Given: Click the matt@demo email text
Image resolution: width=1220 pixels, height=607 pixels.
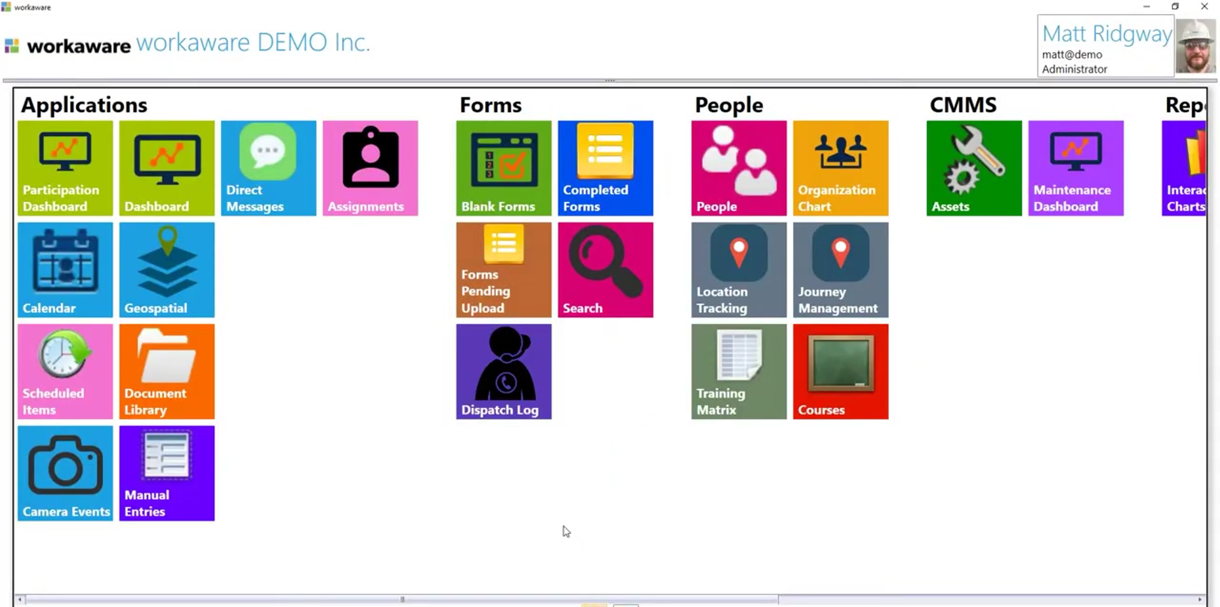Looking at the screenshot, I should point(1072,55).
